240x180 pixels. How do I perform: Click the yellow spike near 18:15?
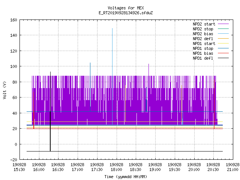125,103
